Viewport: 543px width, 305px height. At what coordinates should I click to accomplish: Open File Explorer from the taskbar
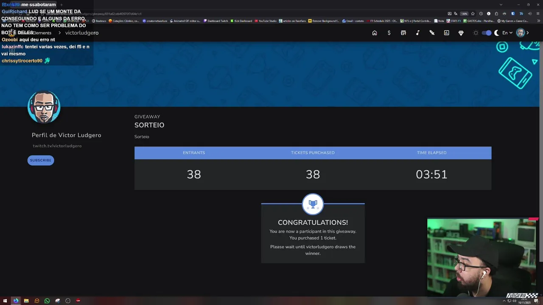click(x=26, y=301)
